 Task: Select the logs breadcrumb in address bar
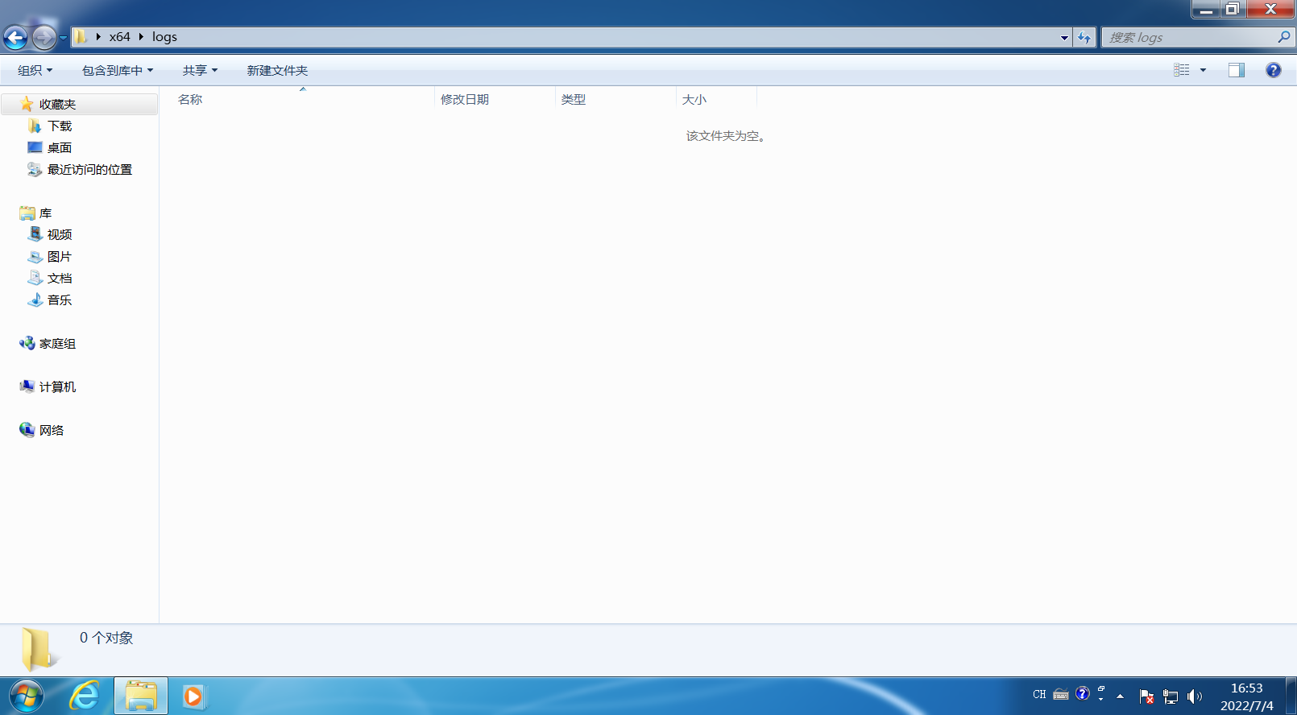click(164, 37)
